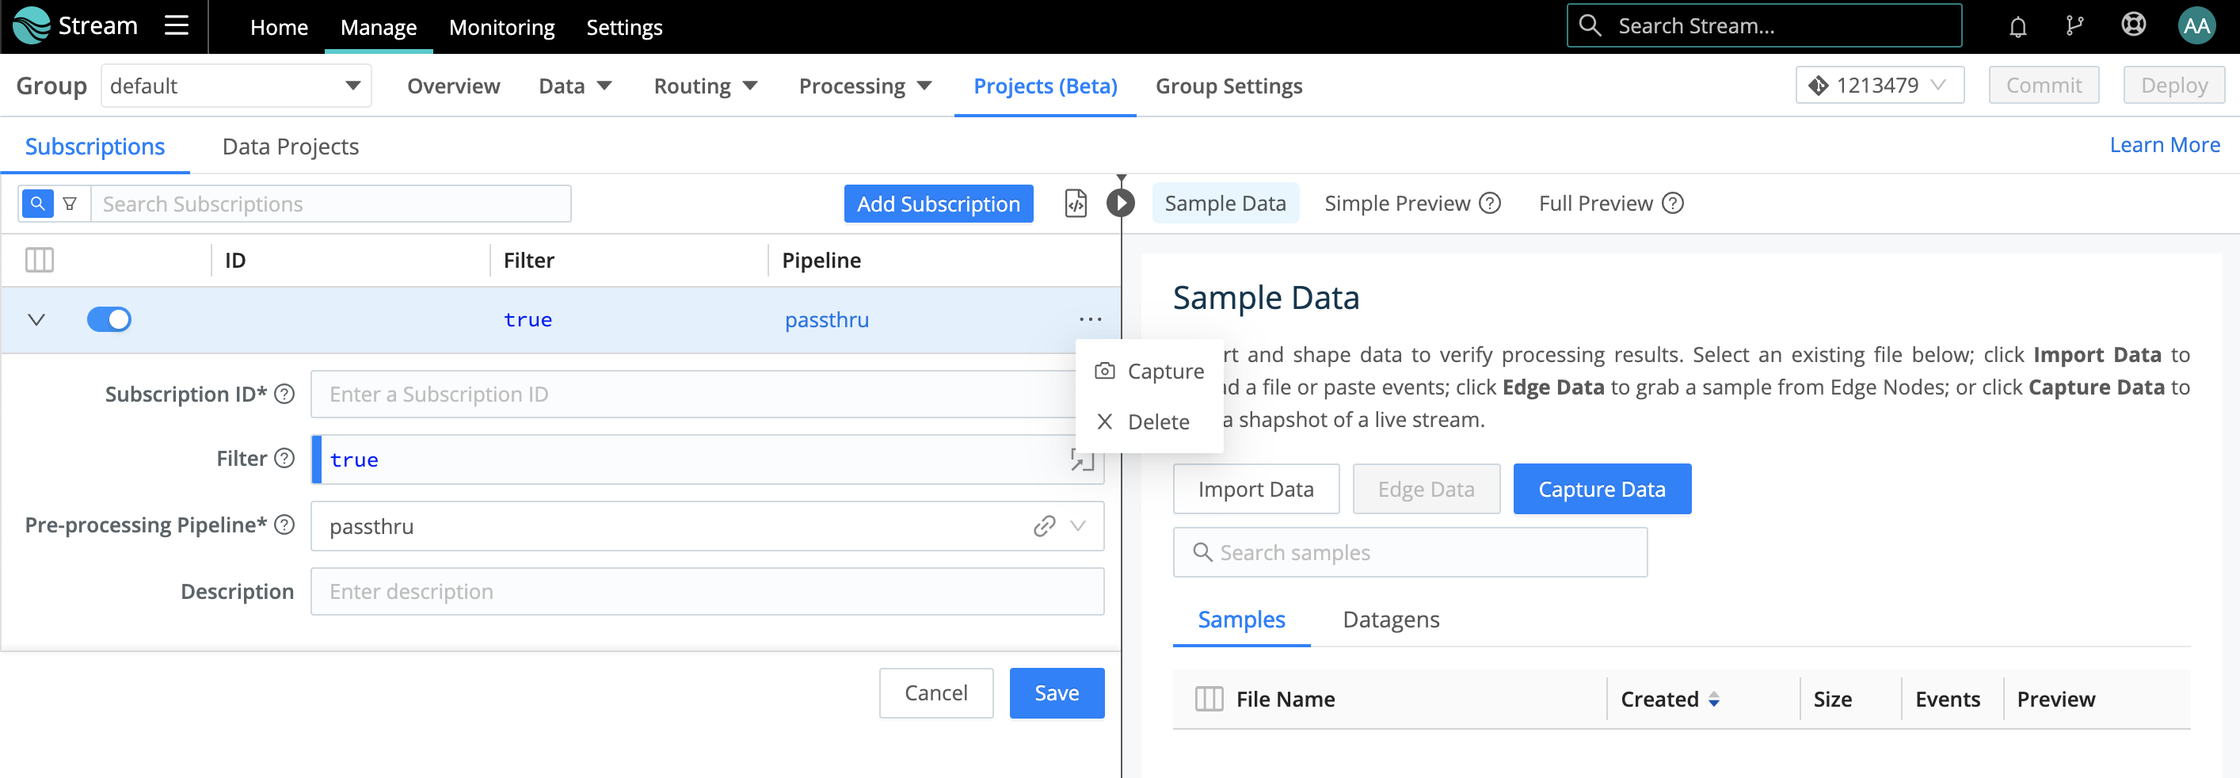Screen dimensions: 2240x778
Task: Follow the Learn More link
Action: [x=2163, y=144]
